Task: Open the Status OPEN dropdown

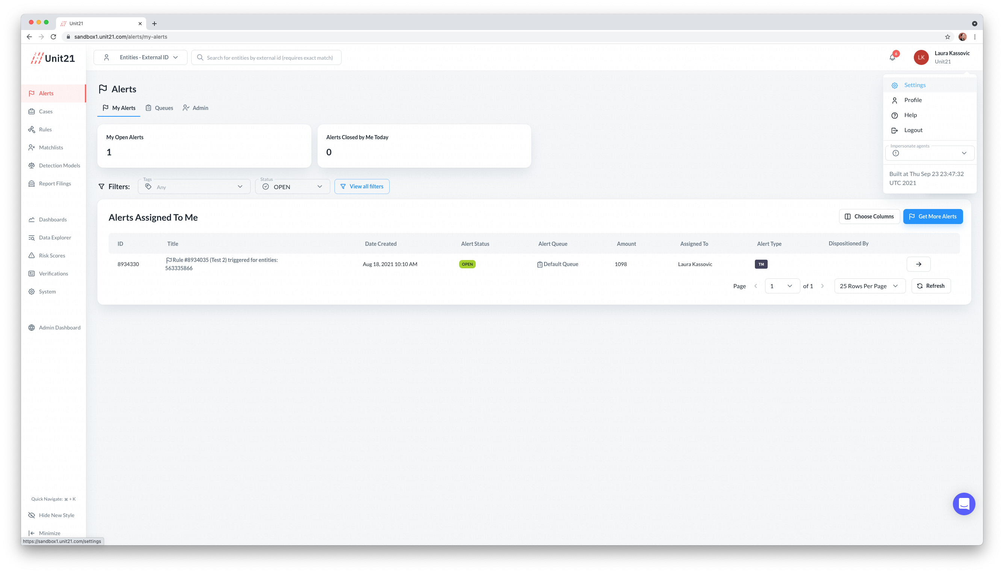Action: coord(292,187)
